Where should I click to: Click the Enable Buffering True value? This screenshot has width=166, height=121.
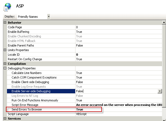point(79,32)
